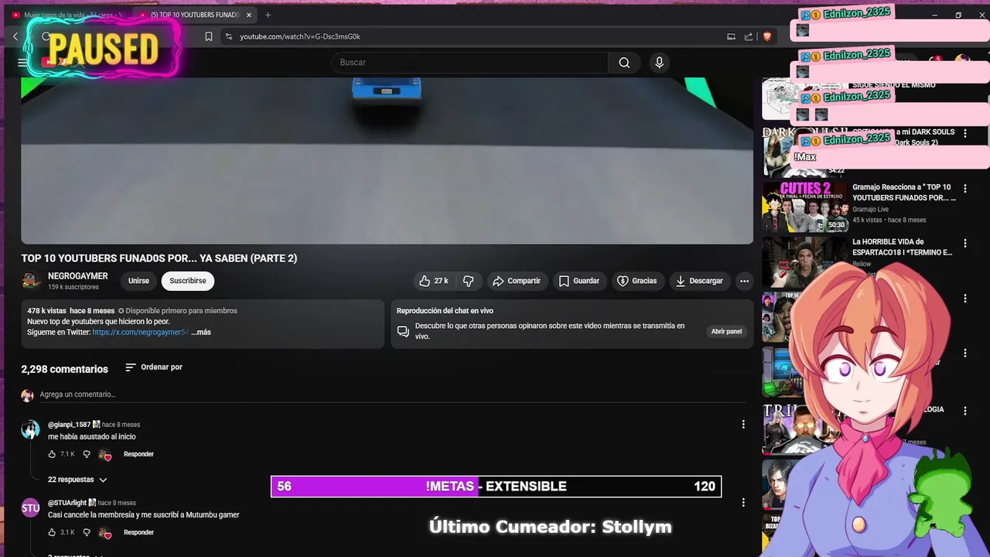Dislike the comment by @gianpi_1587

[87, 454]
